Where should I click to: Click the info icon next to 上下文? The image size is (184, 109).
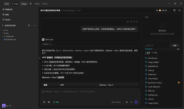(x=152, y=45)
